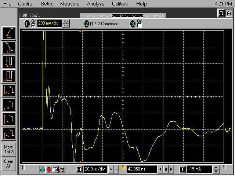The width and height of the screenshot is (235, 176).
Task: Click the 42.050 ns delay field
Action: pos(142,169)
